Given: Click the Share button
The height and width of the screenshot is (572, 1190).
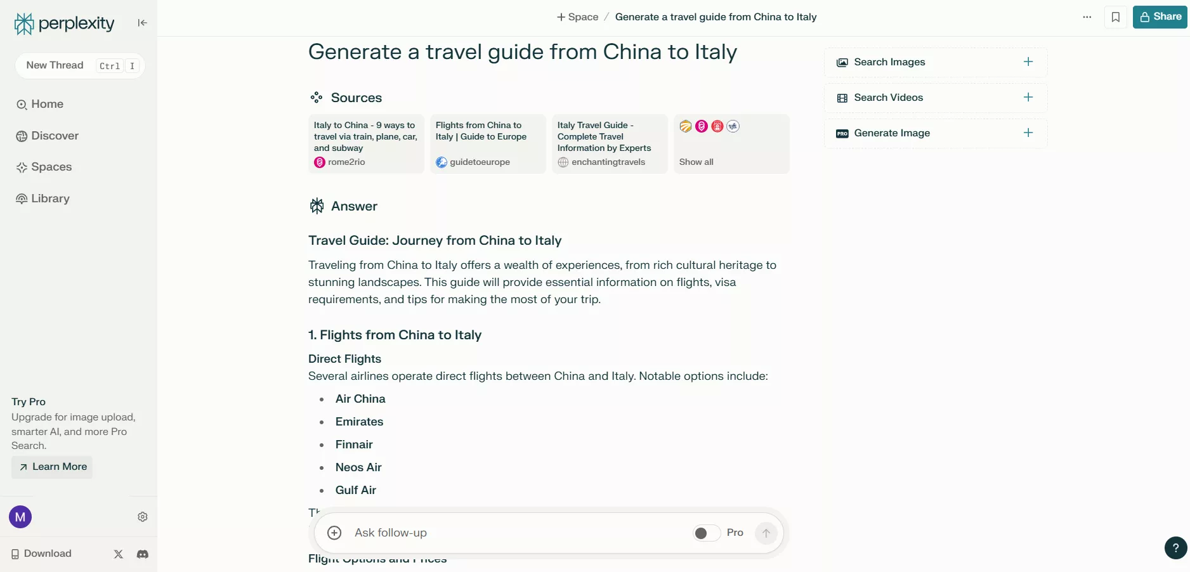Looking at the screenshot, I should click(x=1160, y=17).
